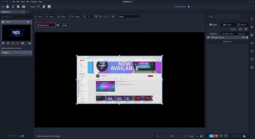Add a new script tab
This screenshot has height=139, width=255.
27,12
